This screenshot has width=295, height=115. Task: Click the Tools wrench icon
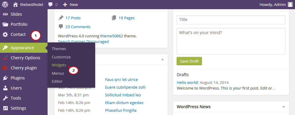(x=5, y=98)
